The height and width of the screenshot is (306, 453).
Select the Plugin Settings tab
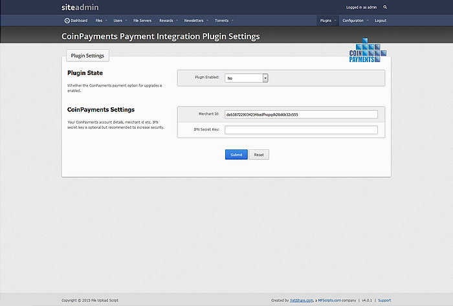tap(87, 56)
